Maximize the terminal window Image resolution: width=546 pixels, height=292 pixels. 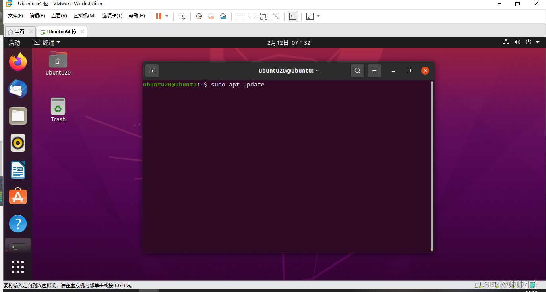coord(409,71)
